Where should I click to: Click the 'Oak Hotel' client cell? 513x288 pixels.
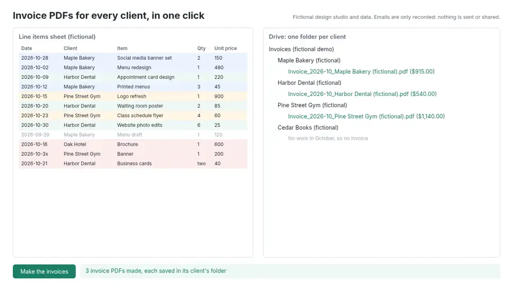click(75, 145)
